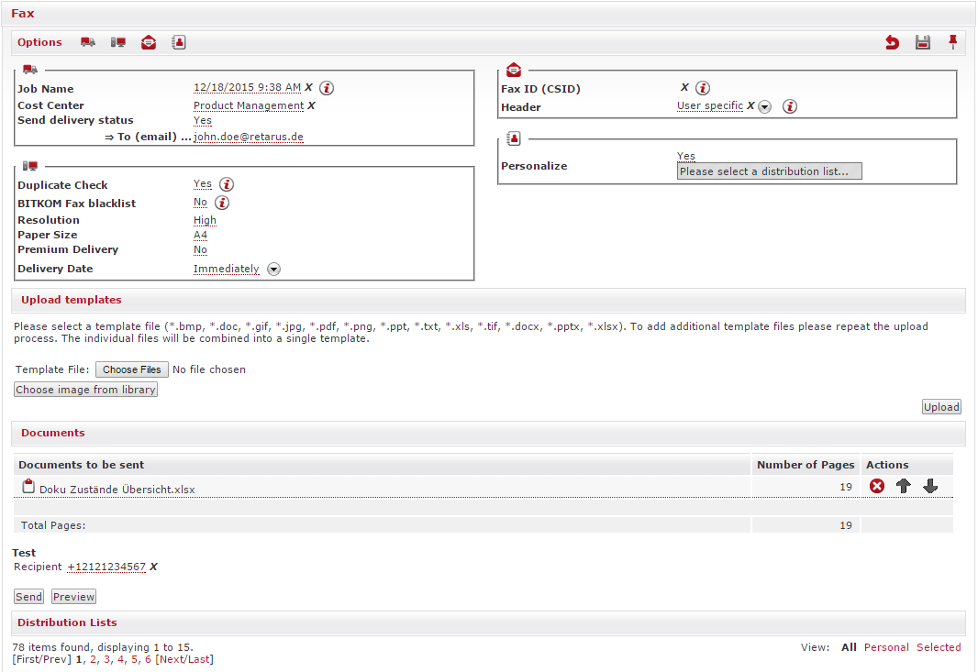The image size is (978, 672).
Task: Click the red envelope icon in Options toolbar
Action: [x=149, y=42]
